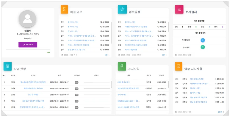Open the more-options dots in 업무 지시사항 footer
The image size is (230, 117).
tap(223, 112)
